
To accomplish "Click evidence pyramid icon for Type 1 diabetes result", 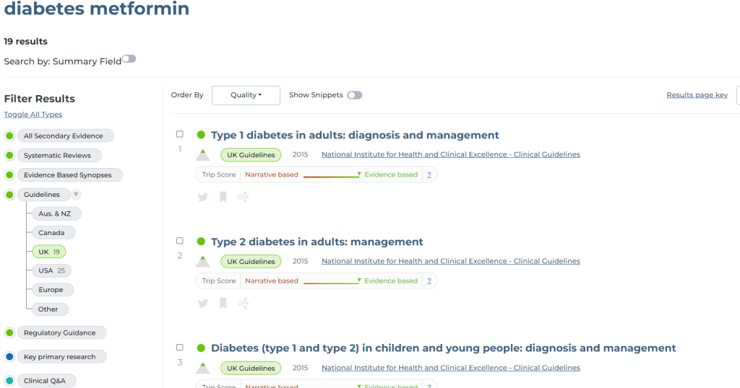I will point(203,154).
